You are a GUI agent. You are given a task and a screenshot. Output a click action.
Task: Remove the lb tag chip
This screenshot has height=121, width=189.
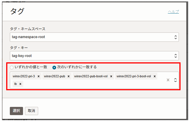tap(20, 84)
